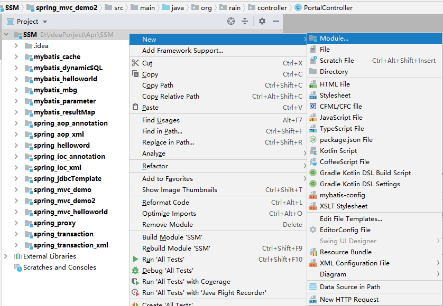Click the Stylesheet CSS icon
443x306 pixels.
[313, 95]
